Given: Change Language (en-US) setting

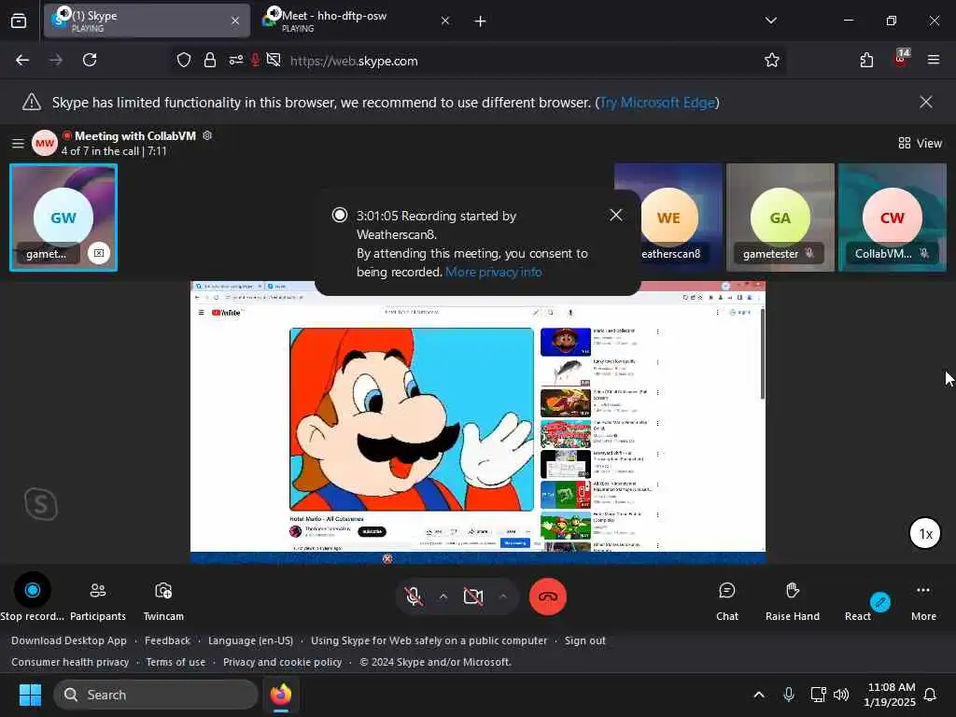Looking at the screenshot, I should pyautogui.click(x=250, y=640).
